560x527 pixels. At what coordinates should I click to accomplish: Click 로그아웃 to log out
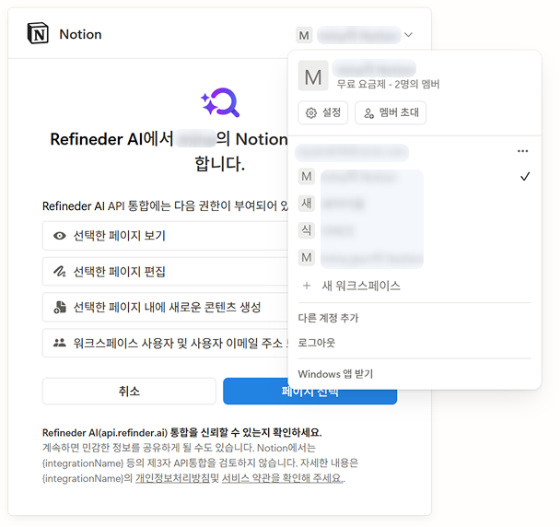[x=317, y=343]
